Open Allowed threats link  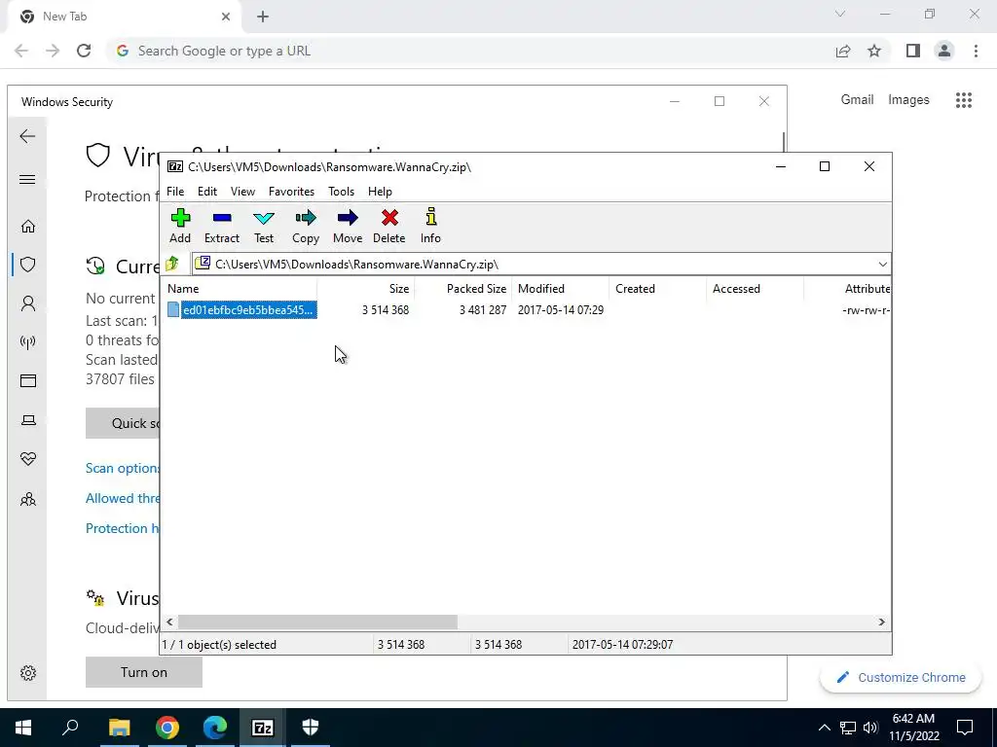tap(123, 498)
